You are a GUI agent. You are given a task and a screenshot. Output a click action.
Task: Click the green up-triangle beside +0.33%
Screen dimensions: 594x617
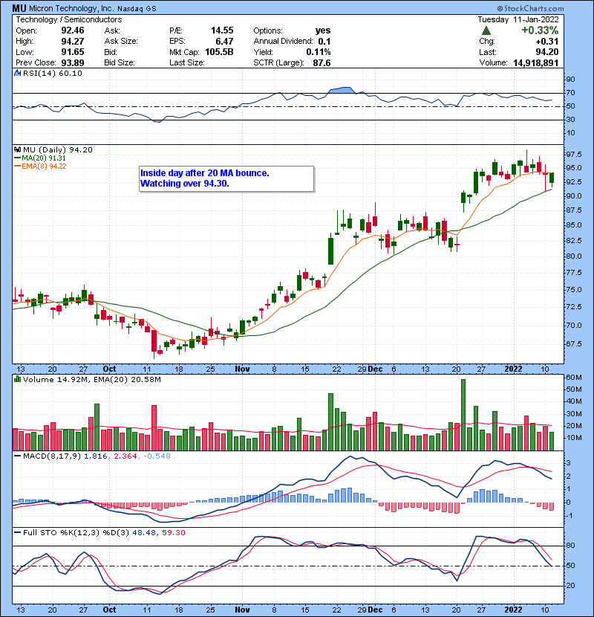(486, 30)
